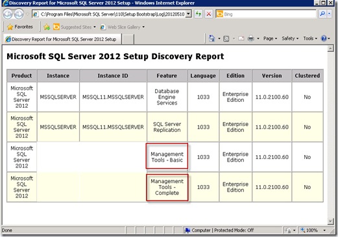338x237 pixels.
Task: Open the Safety menu
Action: point(290,38)
